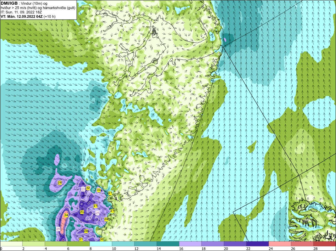Pick the medium green 4–6 m/s legend swatch
The height and width of the screenshot is (251, 336).
pos(56,244)
